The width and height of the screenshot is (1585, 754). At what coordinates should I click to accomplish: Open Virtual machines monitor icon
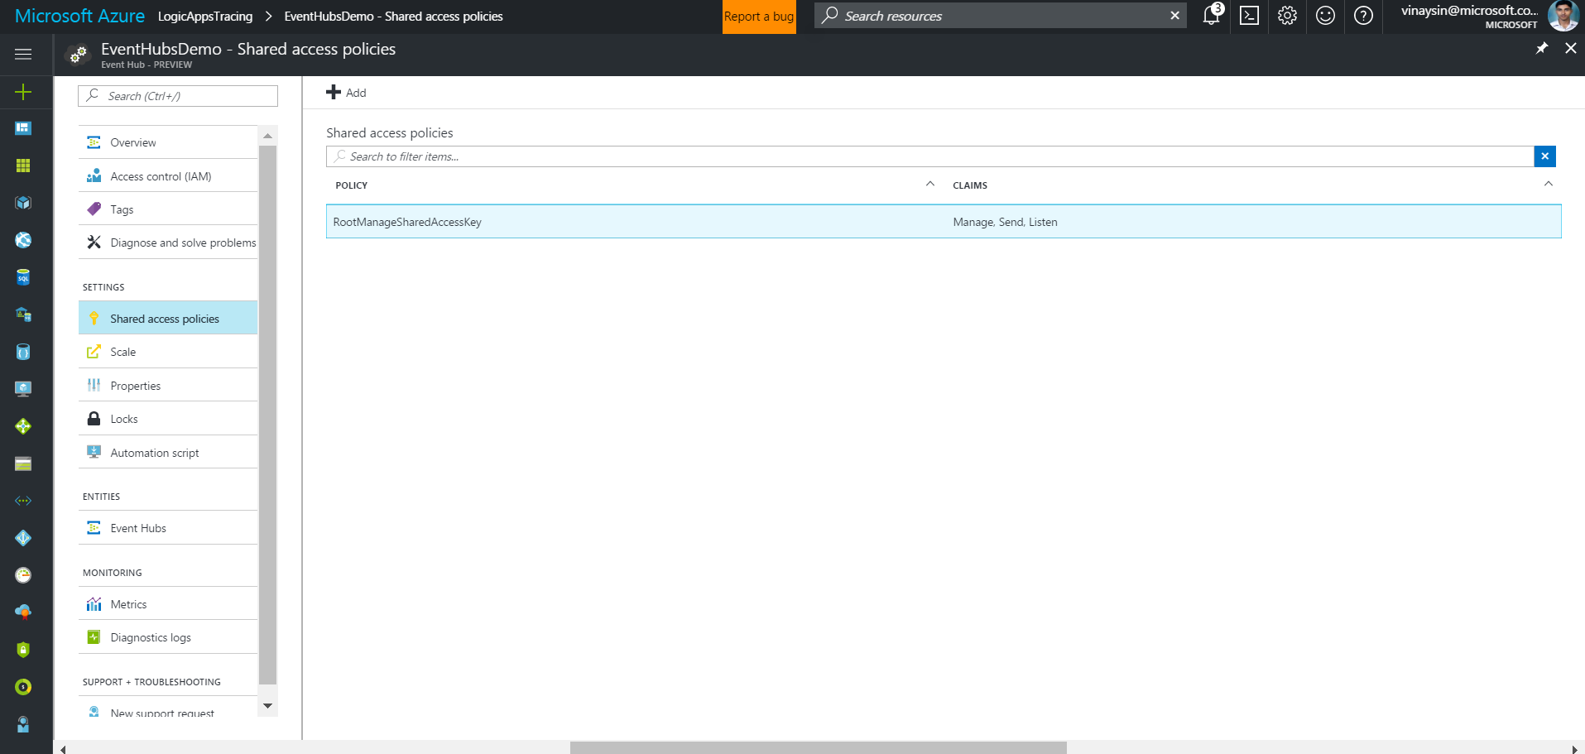coord(23,389)
